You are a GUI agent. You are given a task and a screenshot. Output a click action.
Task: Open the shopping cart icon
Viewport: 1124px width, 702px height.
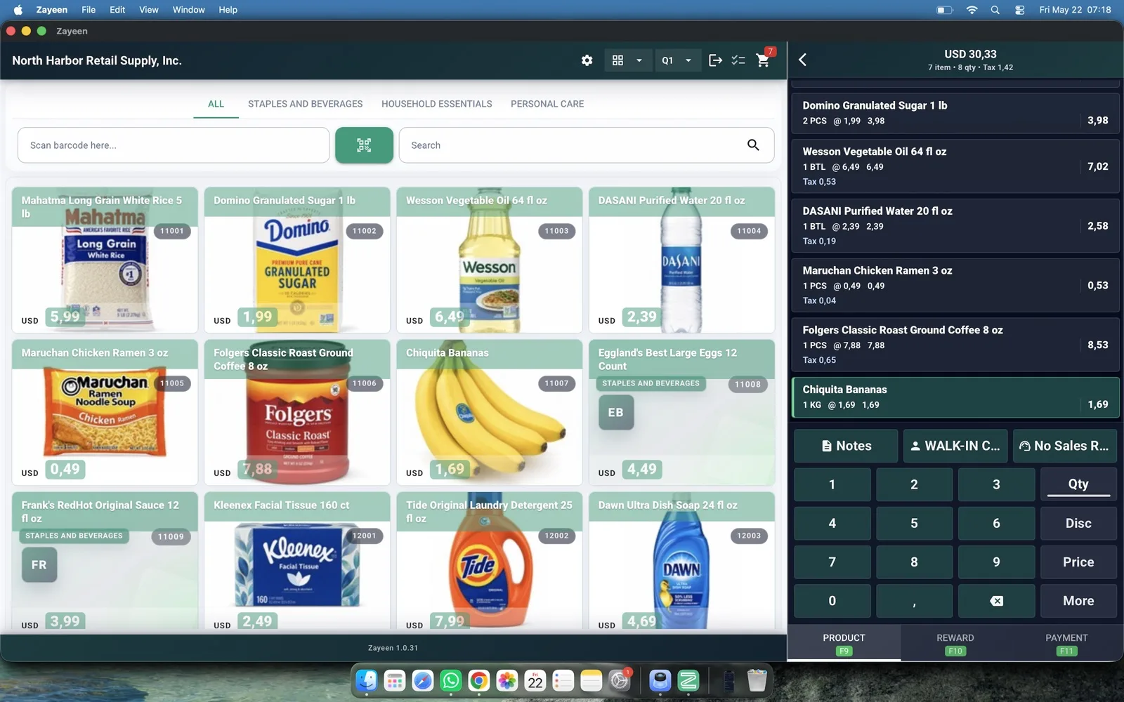pyautogui.click(x=763, y=60)
